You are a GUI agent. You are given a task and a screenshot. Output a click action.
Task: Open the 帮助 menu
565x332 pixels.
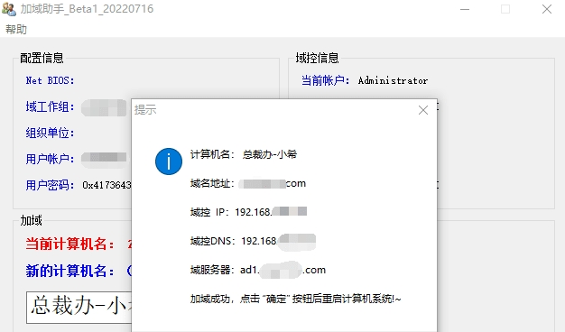tap(16, 29)
